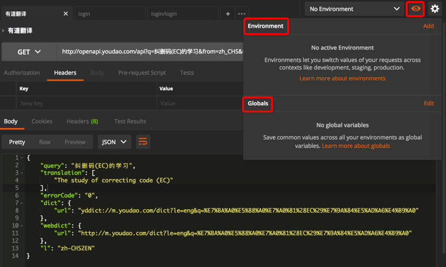Click the No global variables heading

[x=342, y=125]
